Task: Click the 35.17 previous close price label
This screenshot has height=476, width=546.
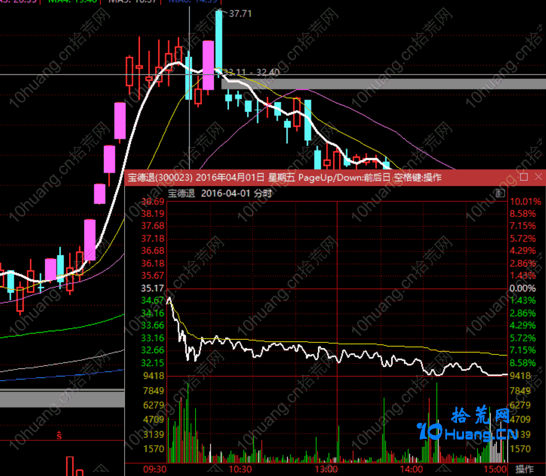Action: pos(152,289)
